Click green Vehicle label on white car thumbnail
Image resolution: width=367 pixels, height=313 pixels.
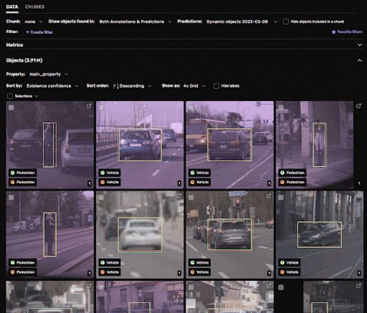[x=110, y=263]
